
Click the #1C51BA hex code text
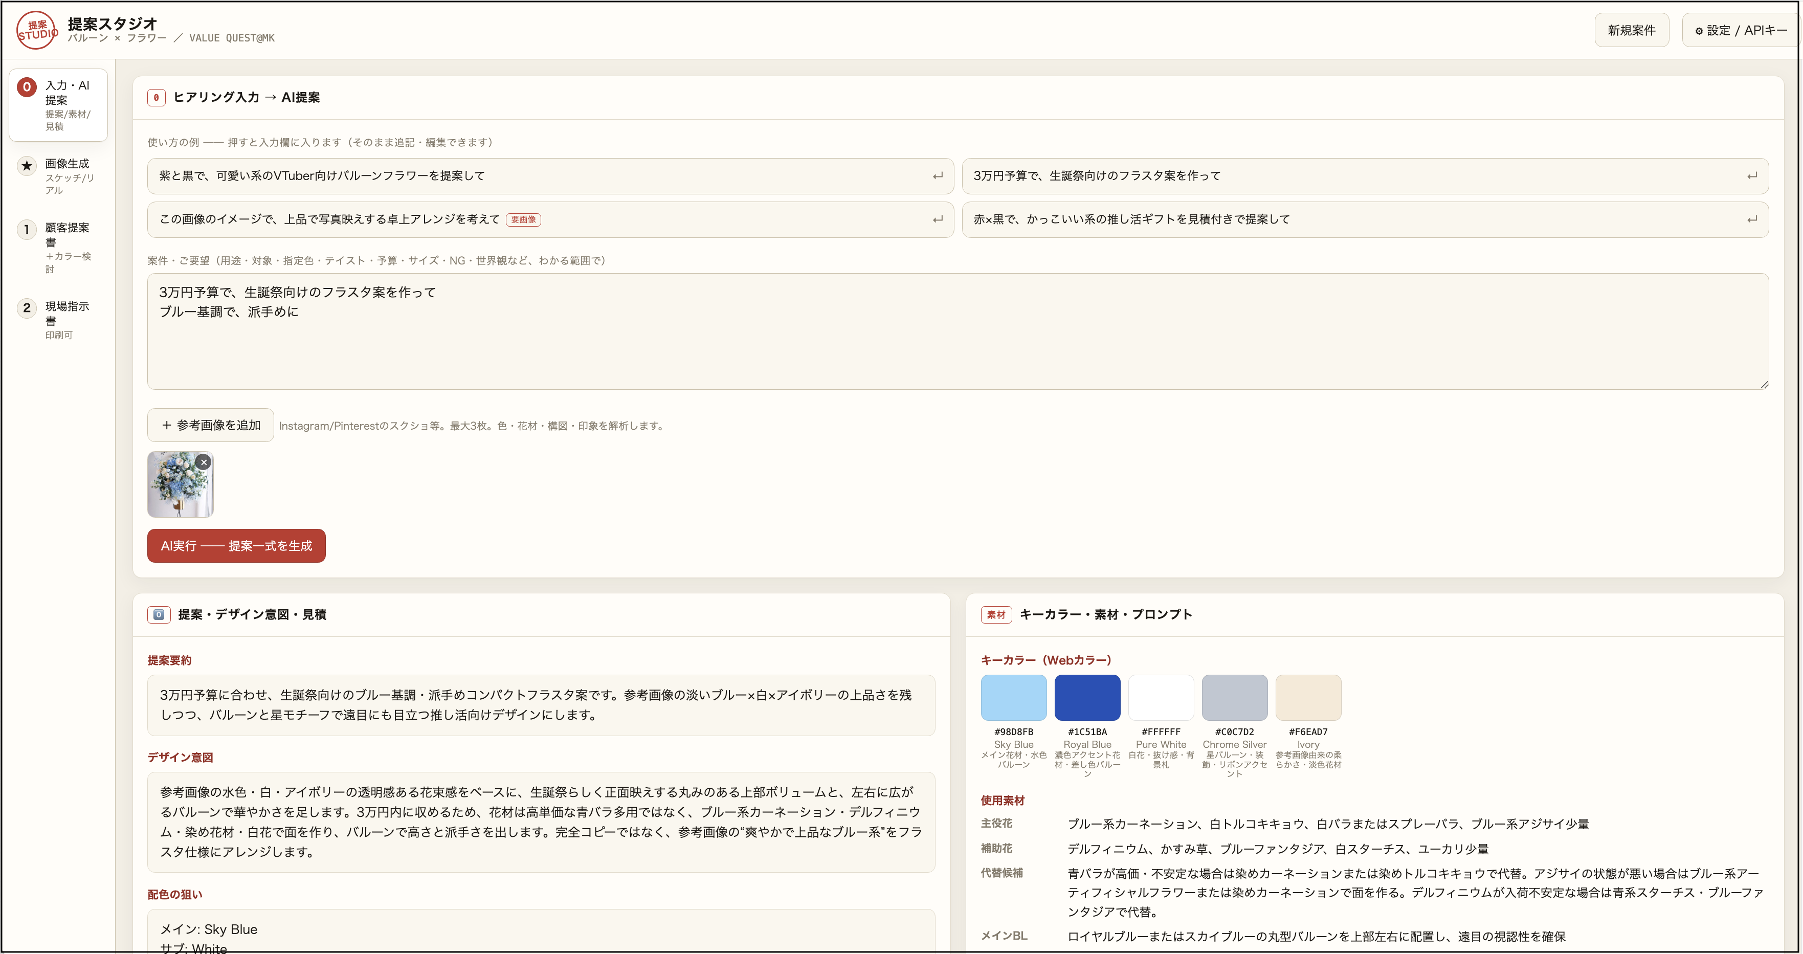click(x=1087, y=732)
